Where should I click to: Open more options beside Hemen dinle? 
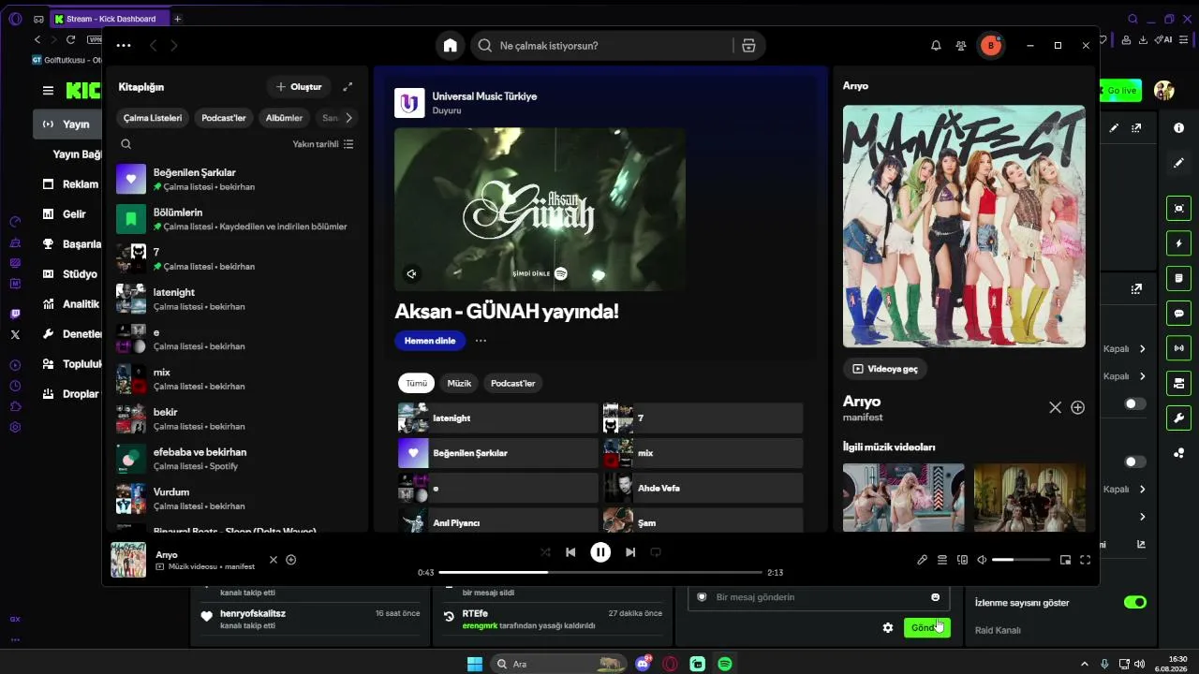pyautogui.click(x=481, y=341)
